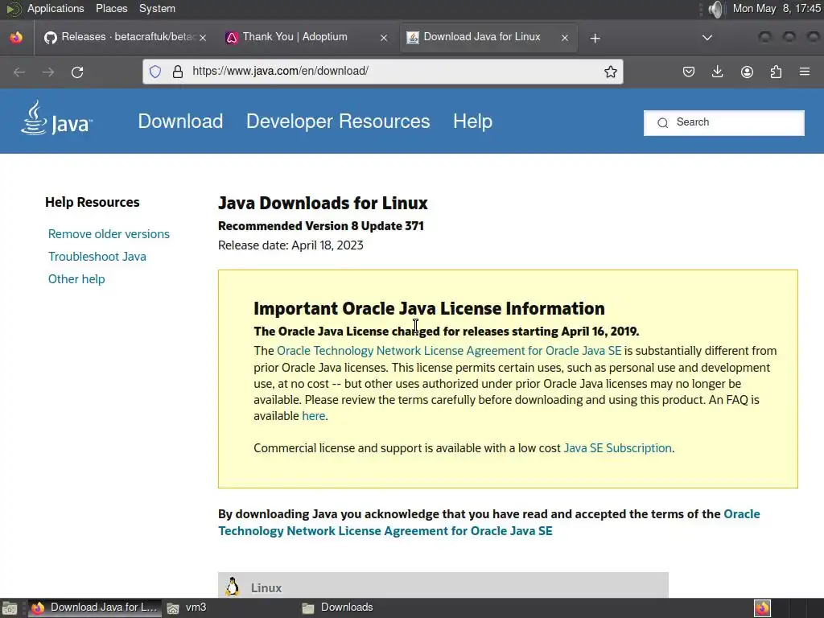Click the show desktop icon in bottom panel
This screenshot has width=824, height=618.
[10, 608]
